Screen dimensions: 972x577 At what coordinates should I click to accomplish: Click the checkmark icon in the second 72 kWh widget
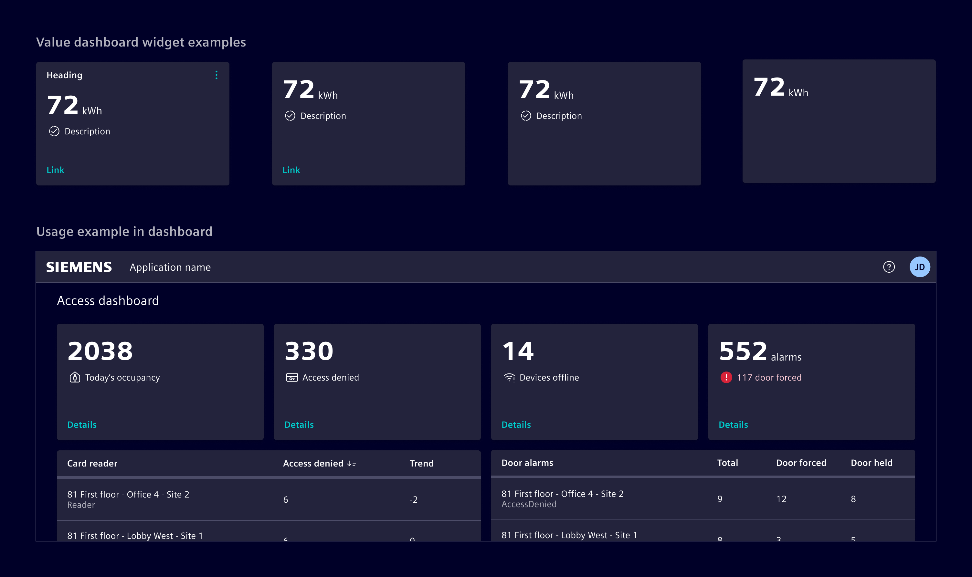click(x=290, y=115)
